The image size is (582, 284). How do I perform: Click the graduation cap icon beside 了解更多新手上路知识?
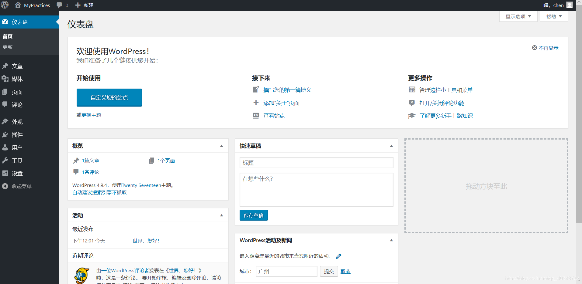[412, 116]
